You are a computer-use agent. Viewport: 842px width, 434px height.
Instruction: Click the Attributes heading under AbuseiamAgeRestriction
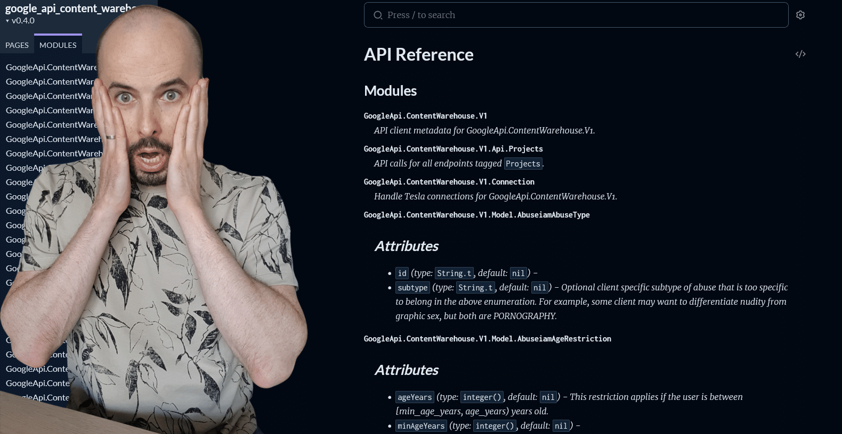407,370
